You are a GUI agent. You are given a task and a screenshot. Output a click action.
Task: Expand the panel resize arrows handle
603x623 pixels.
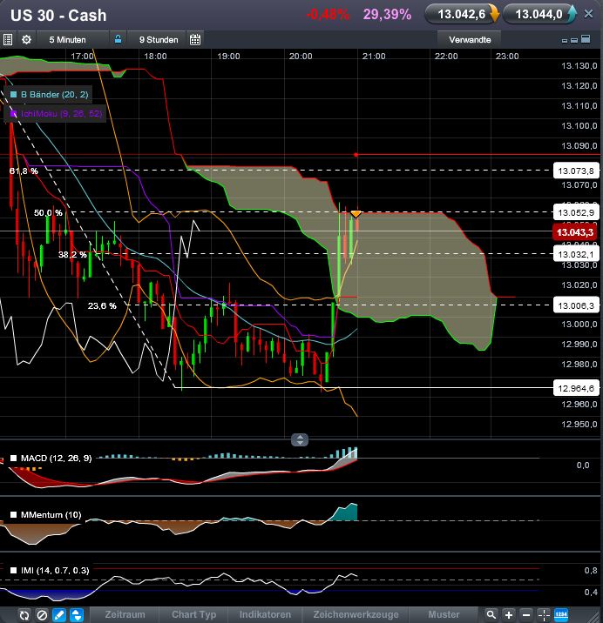click(x=299, y=440)
